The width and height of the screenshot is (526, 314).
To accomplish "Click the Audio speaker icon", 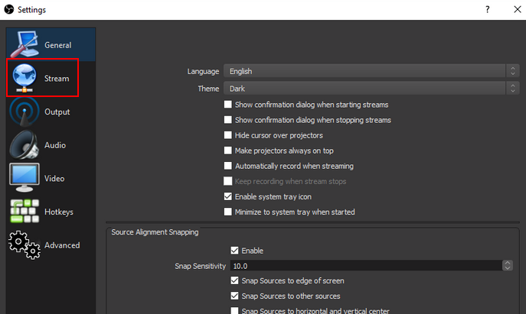I will pos(24,145).
